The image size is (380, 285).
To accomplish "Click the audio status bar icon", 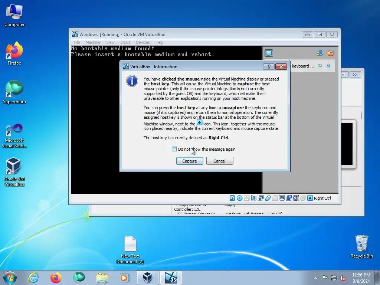I will coord(253,198).
